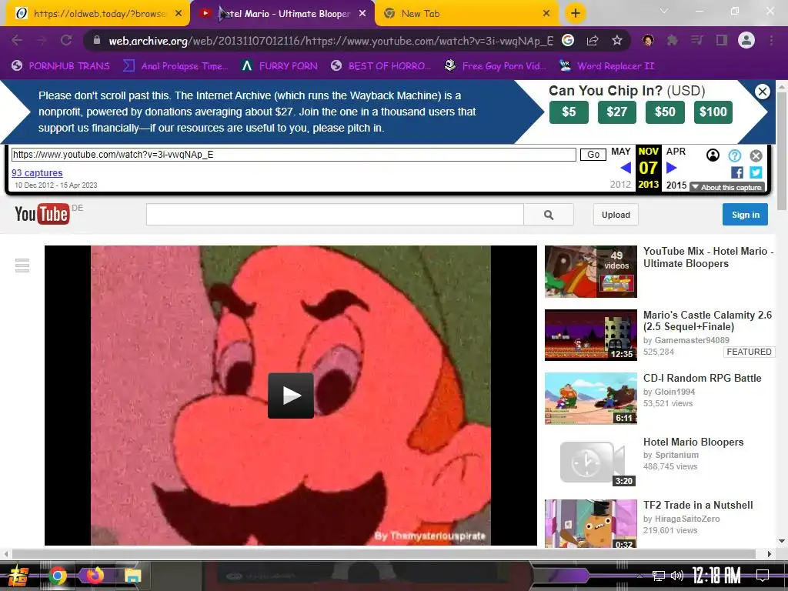
Task: Select 2012 in Wayback timeline
Action: point(620,185)
